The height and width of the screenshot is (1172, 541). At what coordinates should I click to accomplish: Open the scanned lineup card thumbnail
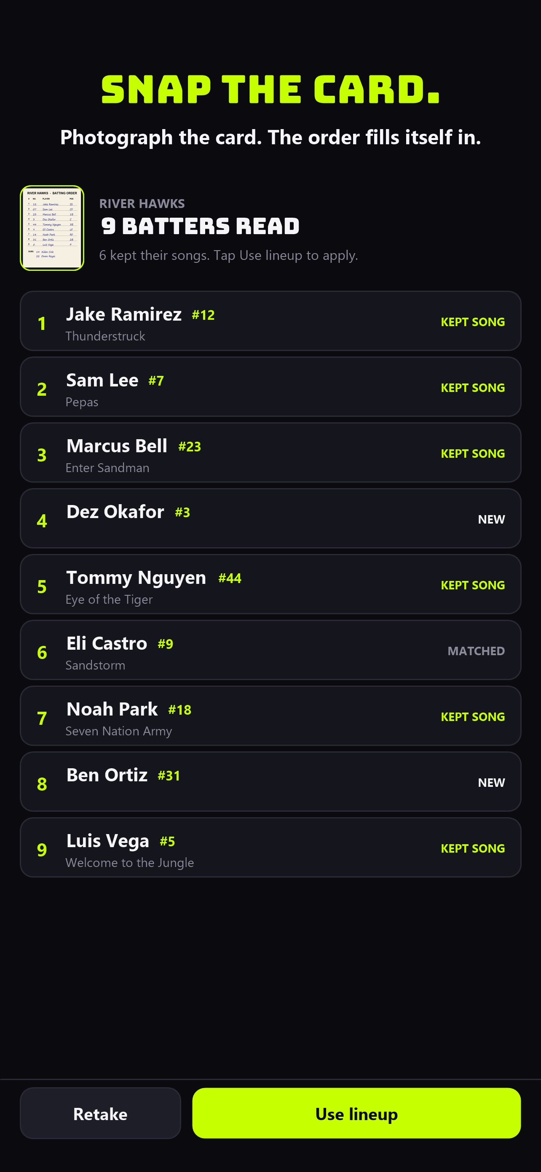[x=52, y=228]
